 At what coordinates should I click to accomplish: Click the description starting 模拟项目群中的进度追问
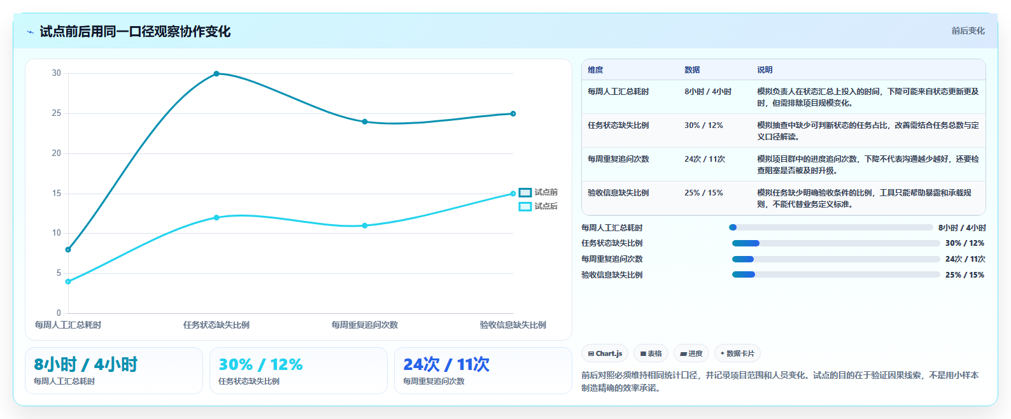point(868,165)
